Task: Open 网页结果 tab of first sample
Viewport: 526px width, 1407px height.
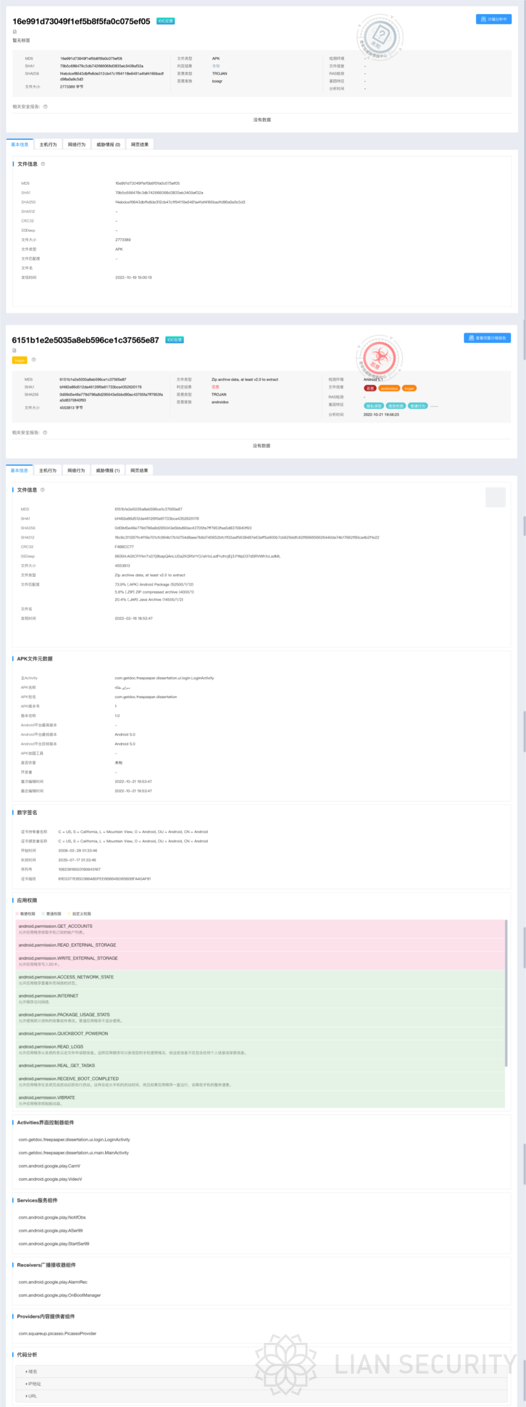Action: (x=140, y=145)
